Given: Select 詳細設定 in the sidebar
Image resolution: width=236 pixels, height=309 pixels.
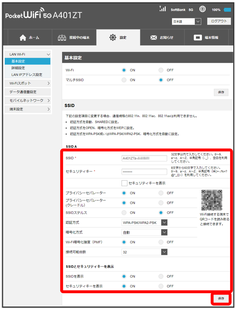Looking at the screenshot, I should pos(18,68).
